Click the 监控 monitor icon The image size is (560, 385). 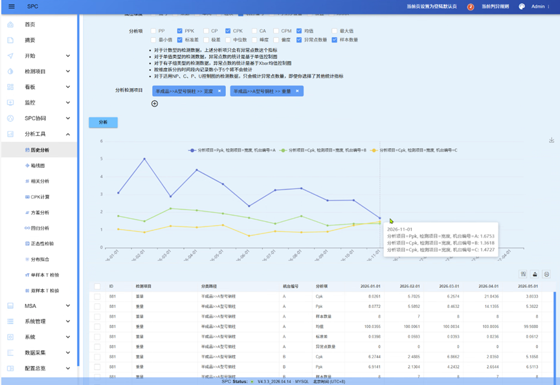(x=10, y=103)
